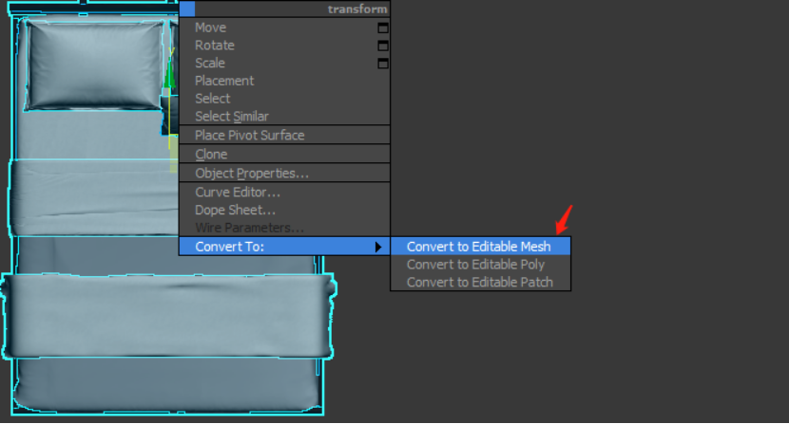Select the Placement menu entry
The image size is (789, 424).
(x=284, y=81)
